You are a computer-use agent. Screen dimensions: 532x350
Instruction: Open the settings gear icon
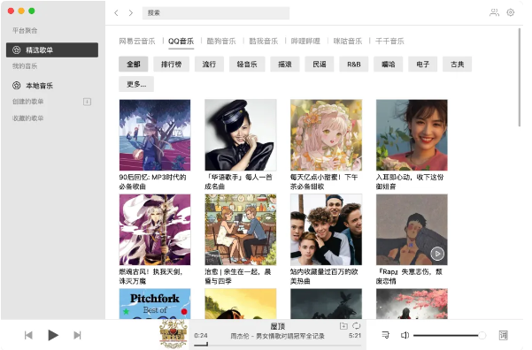510,12
